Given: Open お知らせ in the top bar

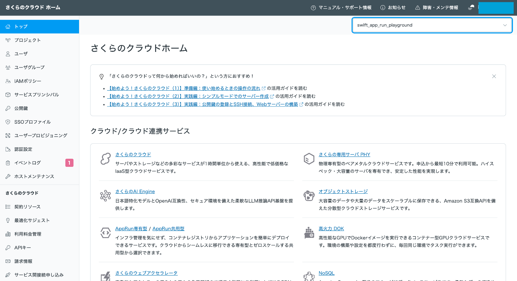Looking at the screenshot, I should 393,7.
